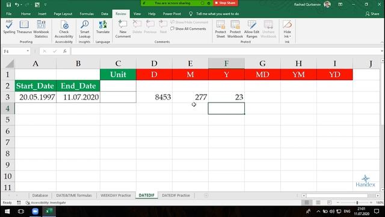Screen dimensions: 385x217
Task: Click the Share button
Action: click(x=372, y=14)
